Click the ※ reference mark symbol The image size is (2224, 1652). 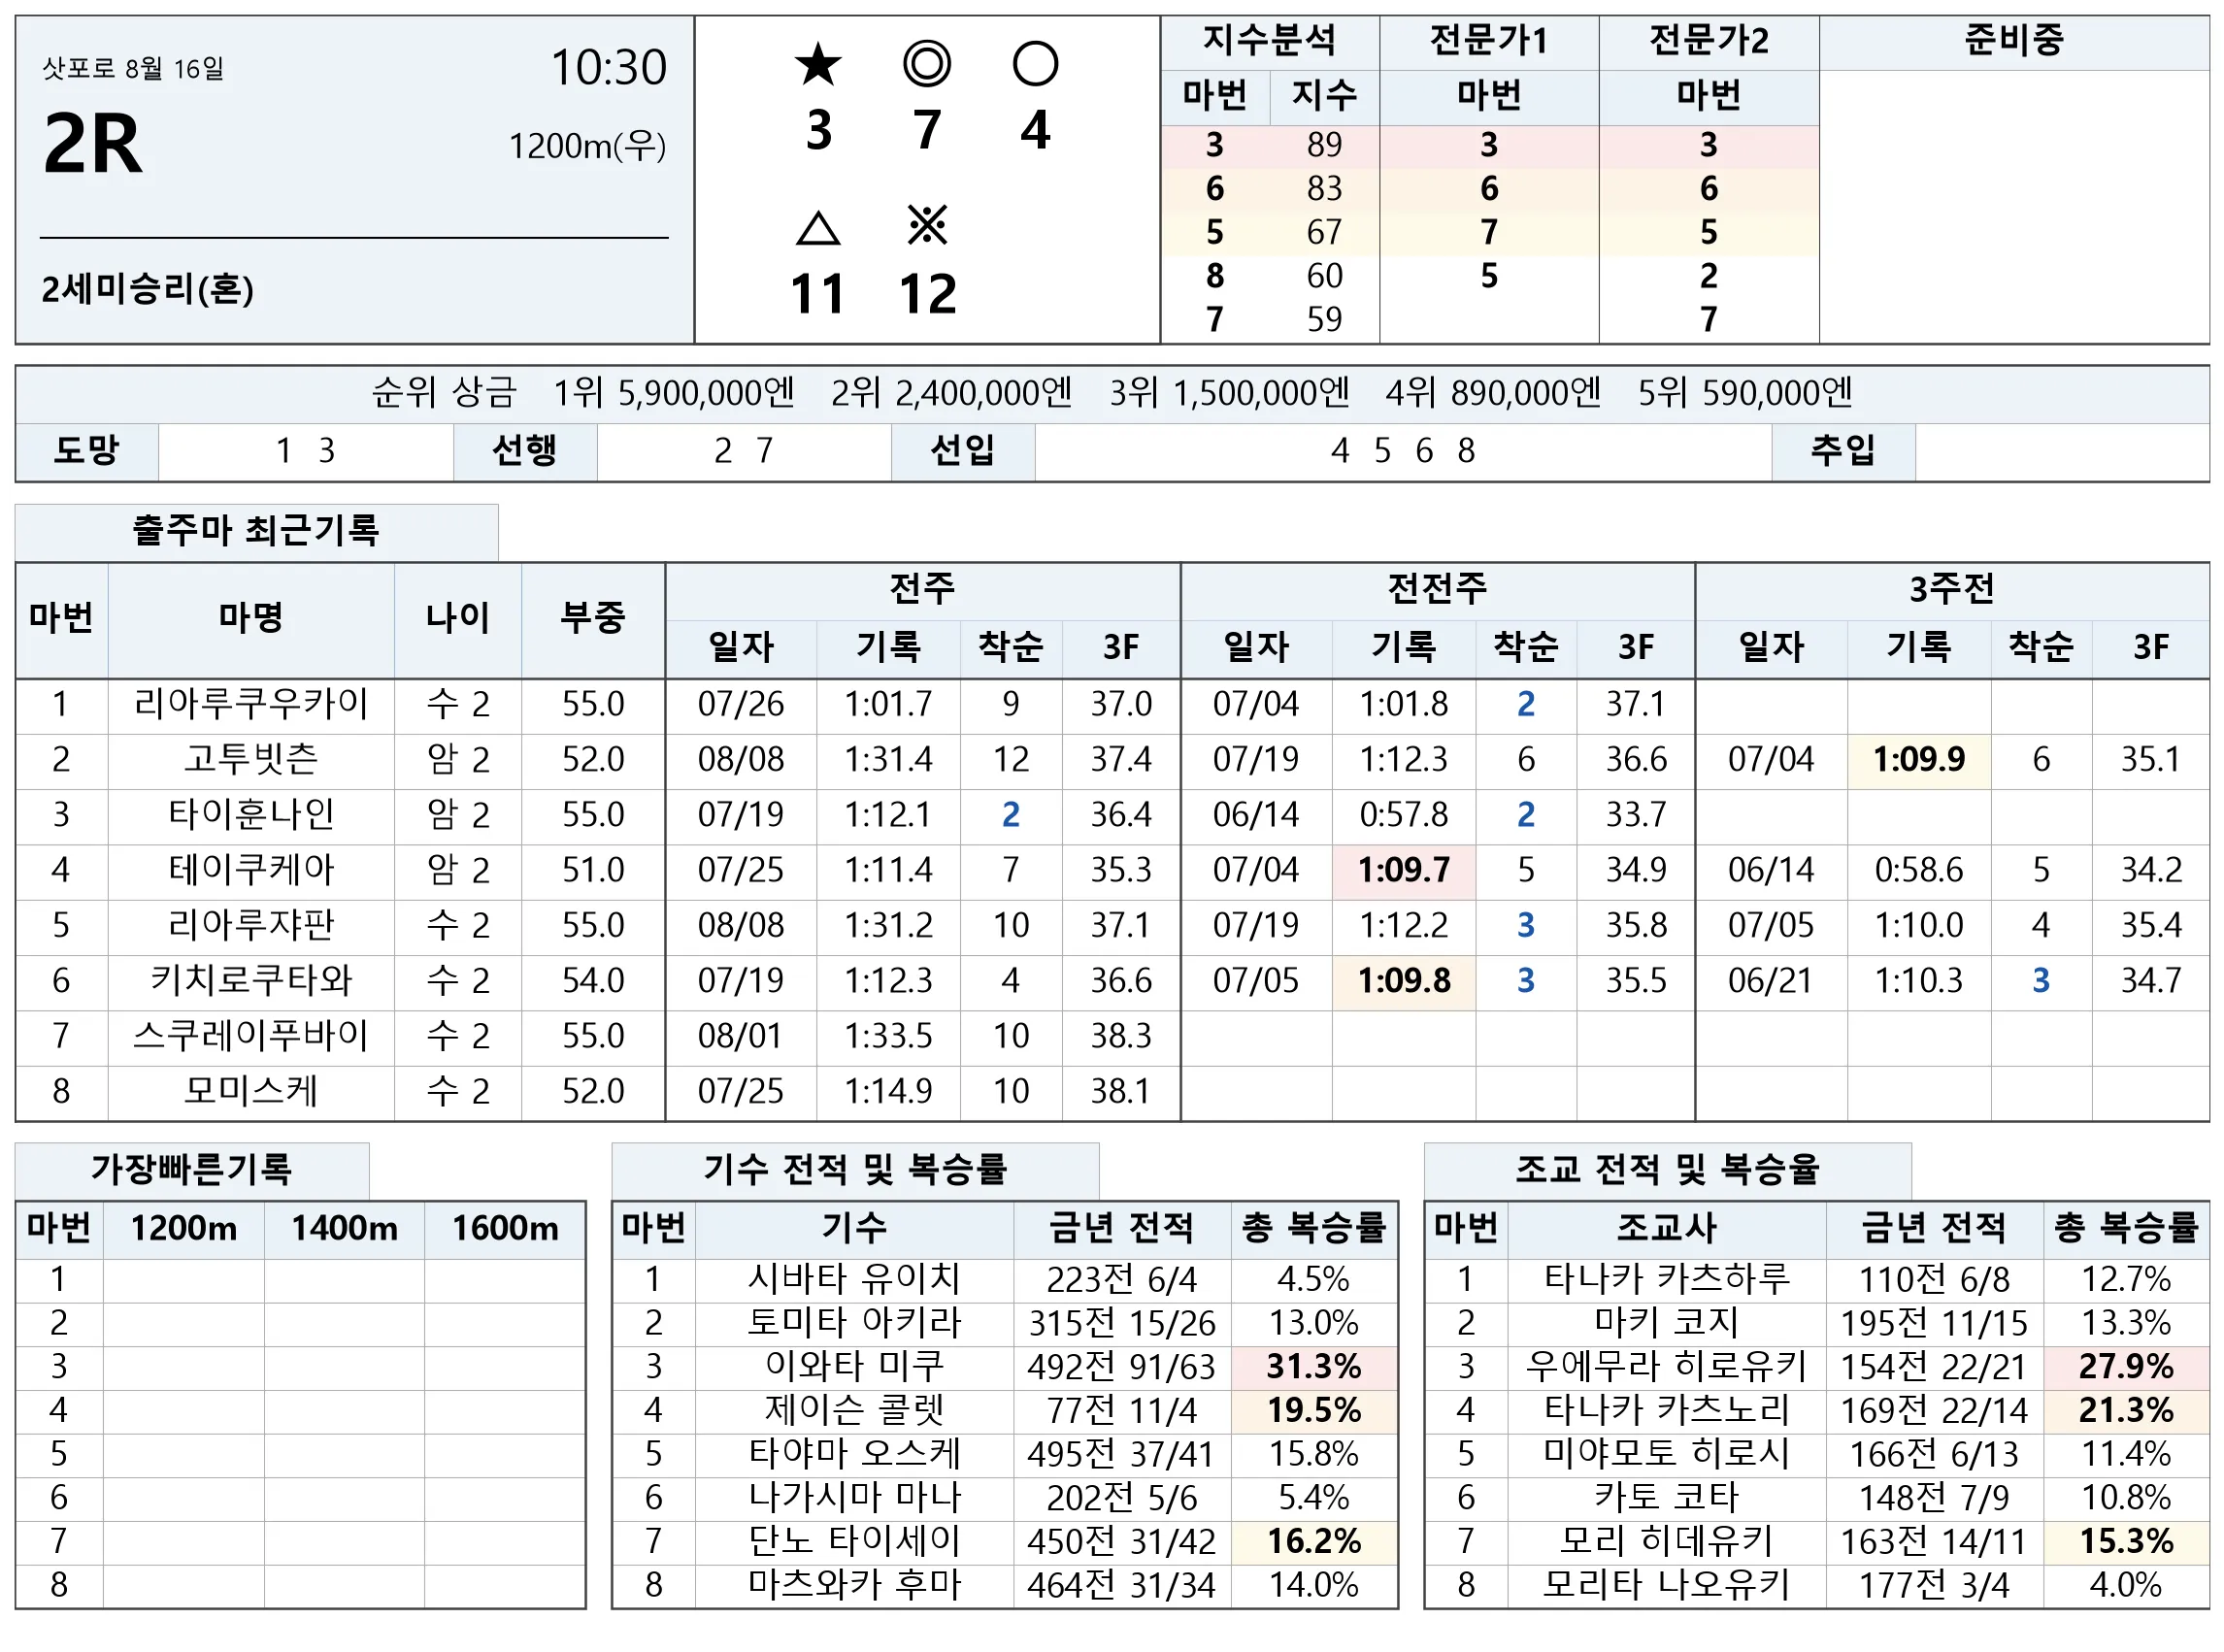927,226
